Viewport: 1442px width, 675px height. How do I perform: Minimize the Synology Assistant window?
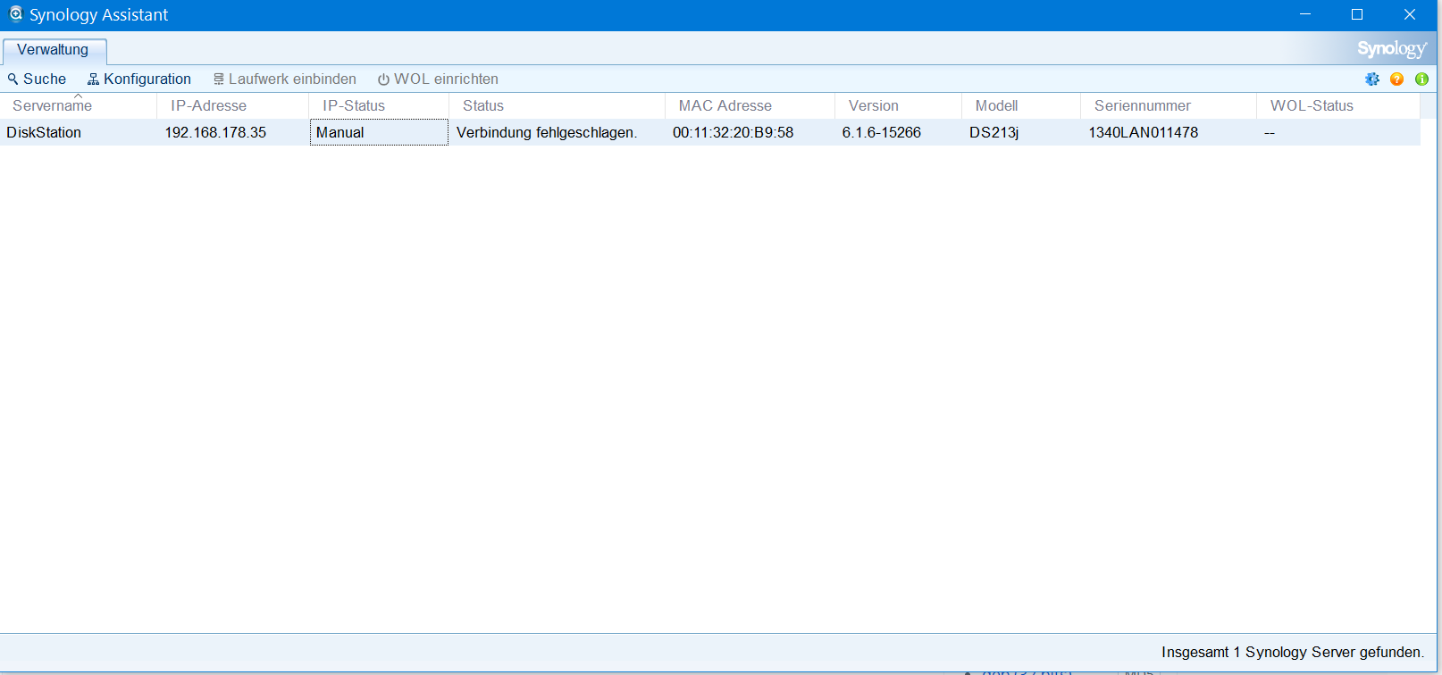pyautogui.click(x=1305, y=14)
